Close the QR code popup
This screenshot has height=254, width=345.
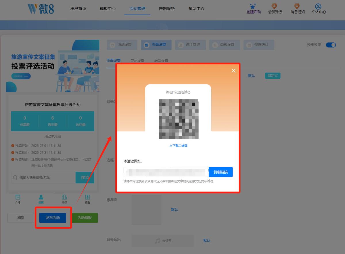click(x=233, y=71)
